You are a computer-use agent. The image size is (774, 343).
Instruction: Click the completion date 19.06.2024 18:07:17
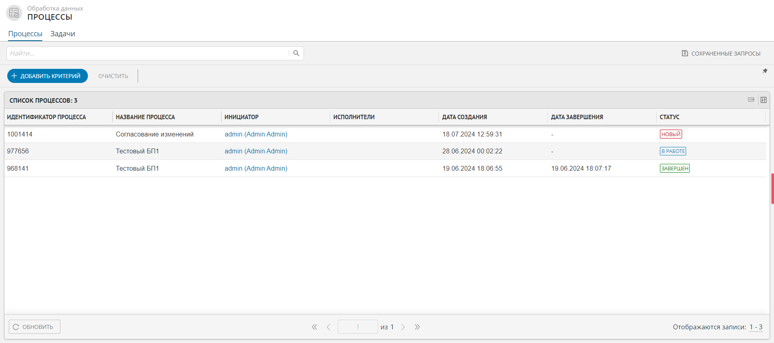pos(581,168)
